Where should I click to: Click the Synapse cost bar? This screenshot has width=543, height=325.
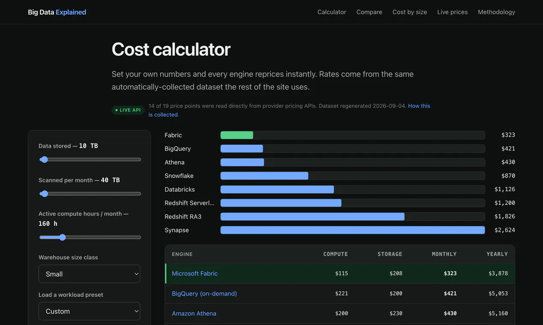point(353,230)
